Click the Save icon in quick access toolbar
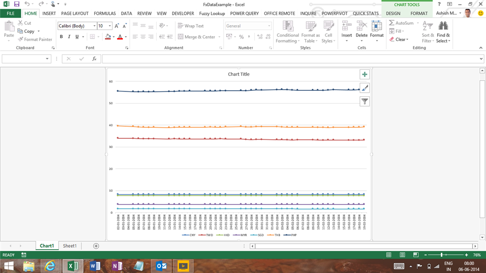The image size is (486, 273). pyautogui.click(x=17, y=4)
